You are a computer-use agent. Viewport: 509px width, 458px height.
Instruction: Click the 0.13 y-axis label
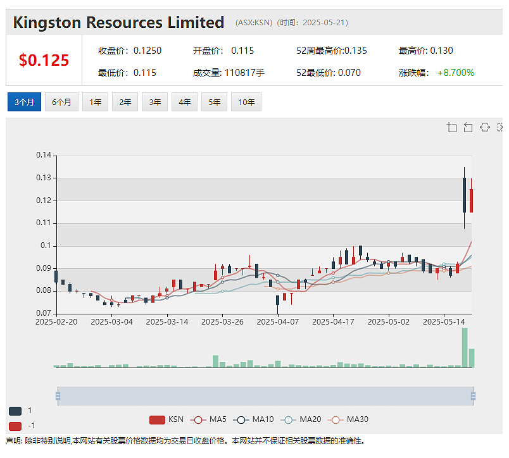coord(44,178)
